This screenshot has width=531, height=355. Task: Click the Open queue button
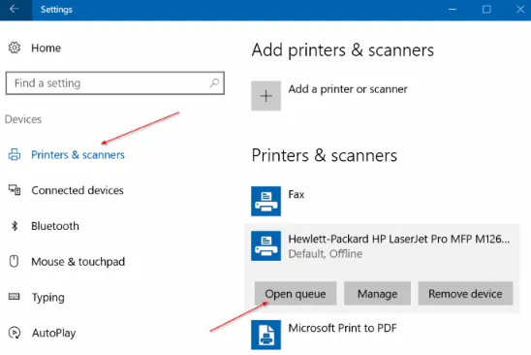(x=296, y=293)
